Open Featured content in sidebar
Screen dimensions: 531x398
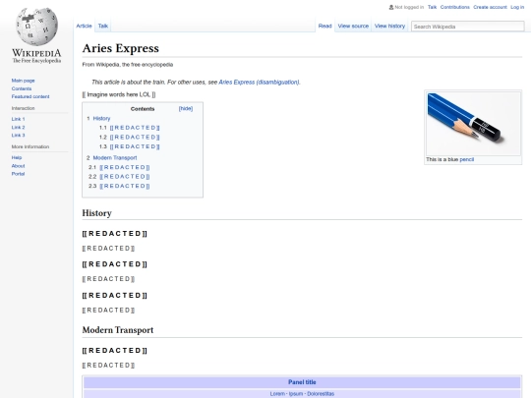[x=30, y=96]
